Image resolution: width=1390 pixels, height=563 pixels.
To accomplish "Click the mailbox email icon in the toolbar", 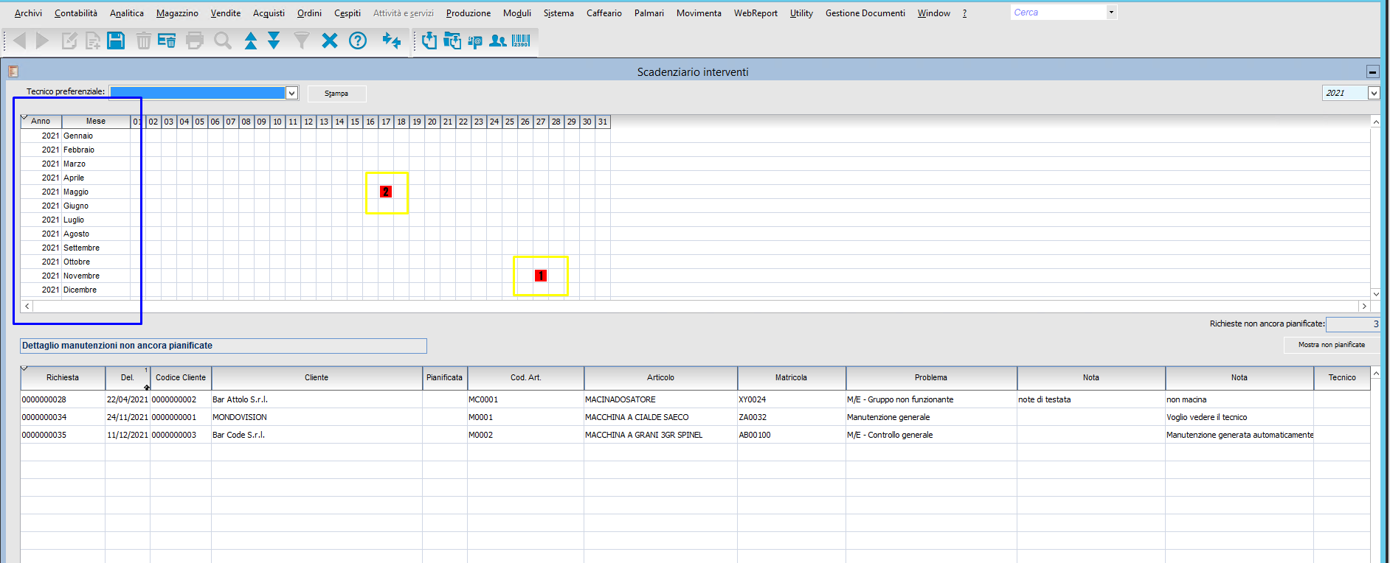I will 475,41.
